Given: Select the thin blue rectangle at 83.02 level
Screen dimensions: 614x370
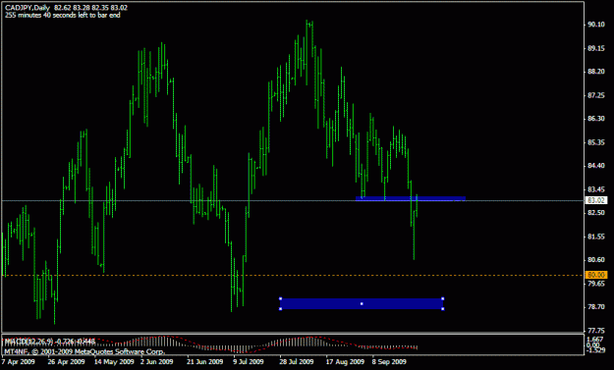Looking at the screenshot, I should (411, 198).
